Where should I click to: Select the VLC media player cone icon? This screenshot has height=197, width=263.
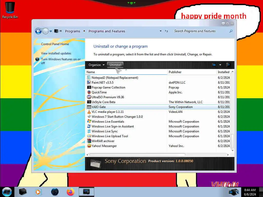tap(89, 112)
